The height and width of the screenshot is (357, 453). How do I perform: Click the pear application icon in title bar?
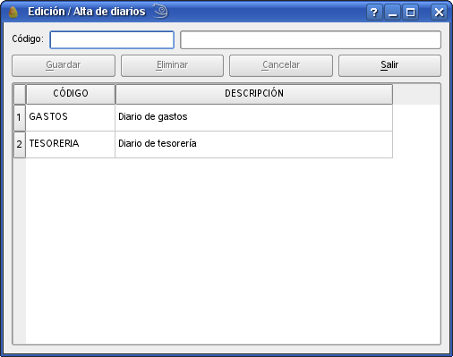[x=13, y=13]
